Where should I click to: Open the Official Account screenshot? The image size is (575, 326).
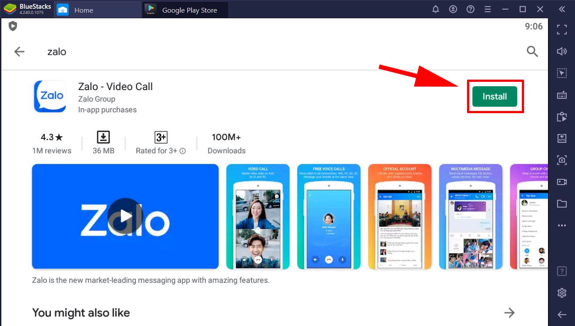(400, 216)
